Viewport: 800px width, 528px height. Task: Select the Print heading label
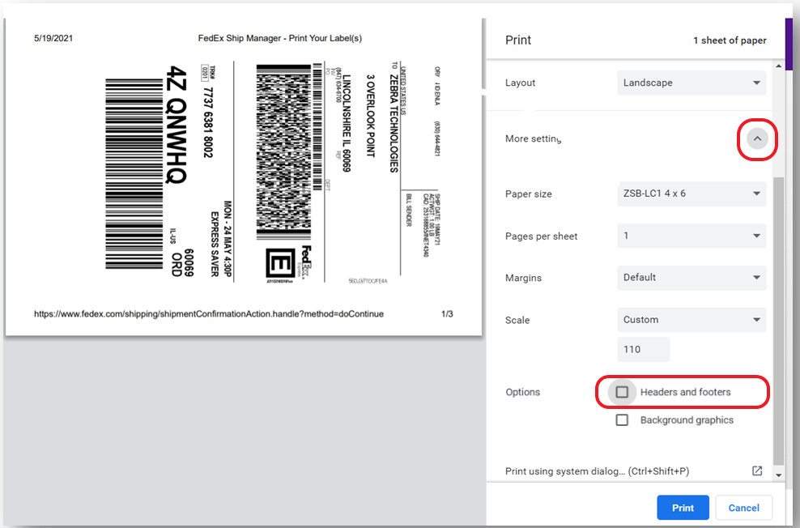pos(518,40)
